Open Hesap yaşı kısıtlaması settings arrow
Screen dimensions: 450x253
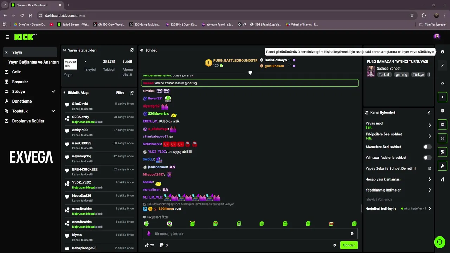[430, 179]
